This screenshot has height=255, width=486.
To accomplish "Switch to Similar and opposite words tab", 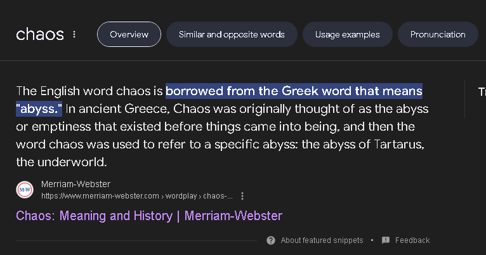I will (x=232, y=34).
